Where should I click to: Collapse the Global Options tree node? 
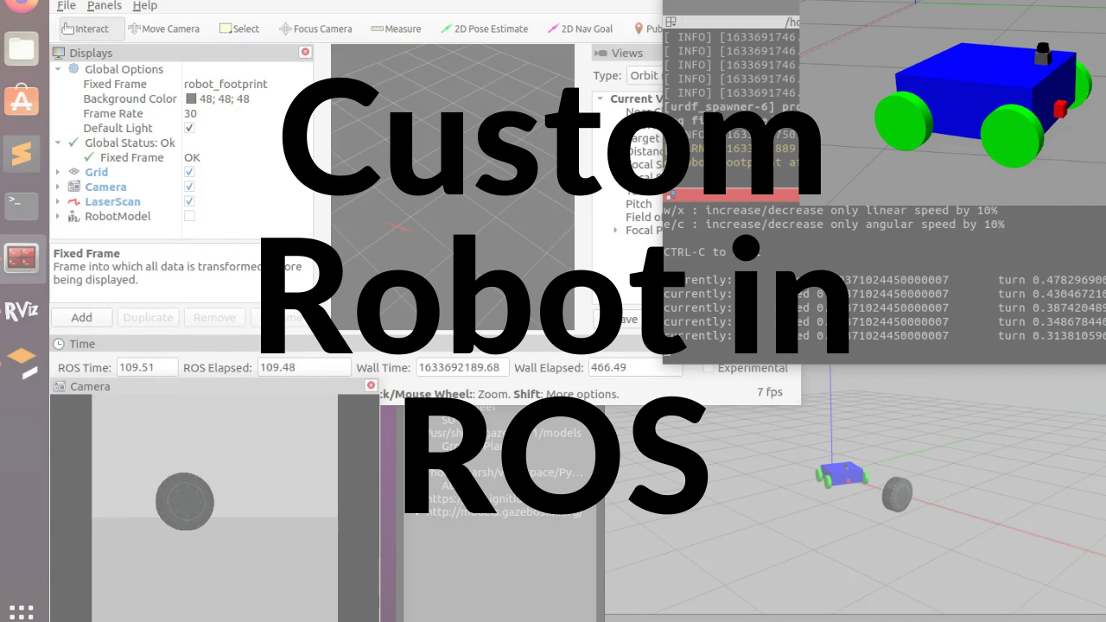pos(59,69)
